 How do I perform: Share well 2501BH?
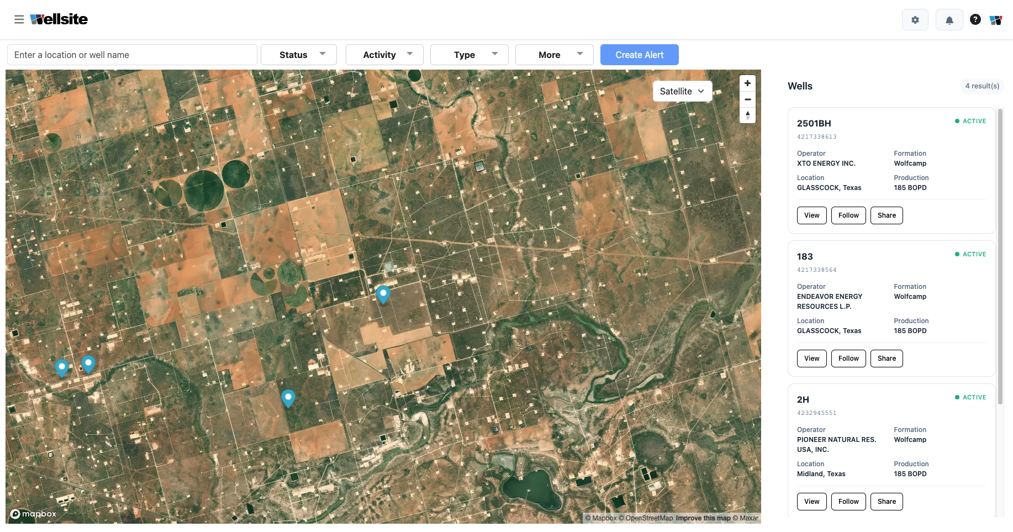887,215
